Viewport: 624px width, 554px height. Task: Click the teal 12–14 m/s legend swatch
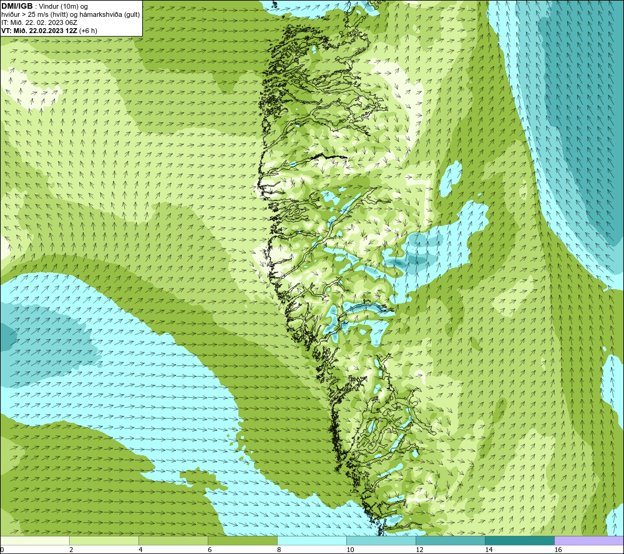(x=451, y=540)
